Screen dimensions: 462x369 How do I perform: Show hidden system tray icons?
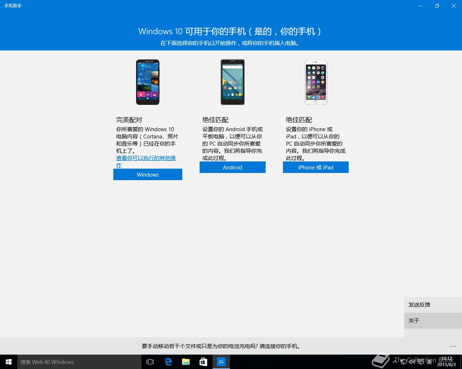pos(395,362)
